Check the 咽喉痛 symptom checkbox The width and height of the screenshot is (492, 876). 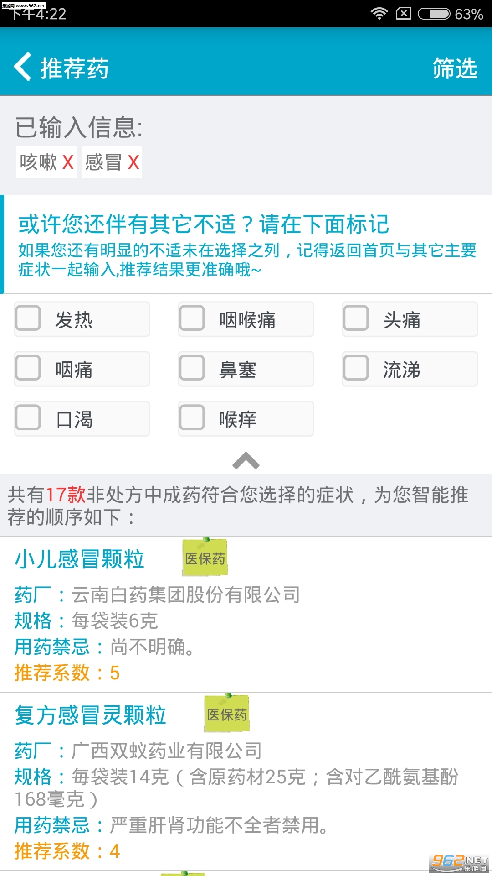(x=192, y=318)
